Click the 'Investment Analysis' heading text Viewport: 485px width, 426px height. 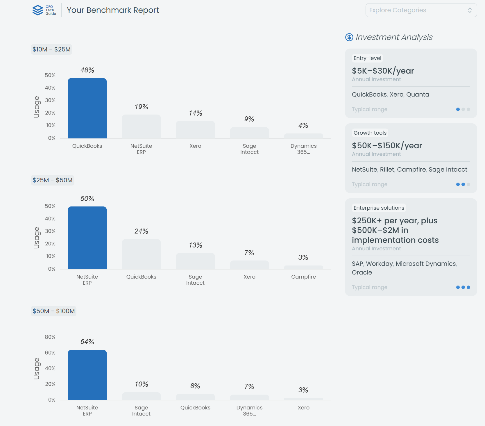(394, 37)
